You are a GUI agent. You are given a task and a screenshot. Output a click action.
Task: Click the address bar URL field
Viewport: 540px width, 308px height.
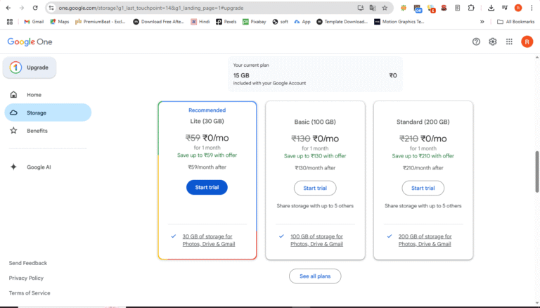tap(204, 8)
